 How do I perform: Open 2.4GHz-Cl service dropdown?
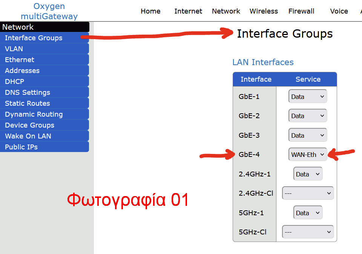[x=308, y=193]
